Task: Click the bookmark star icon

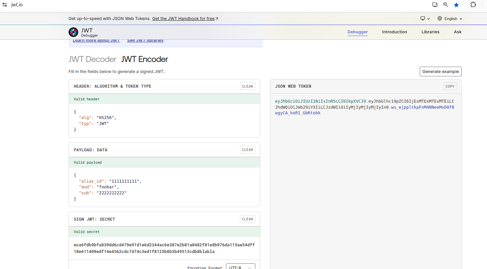Action: click(x=456, y=5)
